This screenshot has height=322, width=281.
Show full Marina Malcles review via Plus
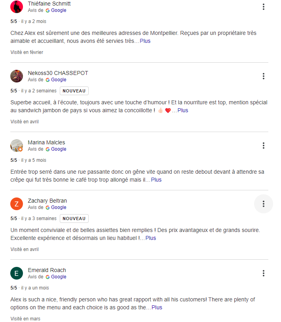pos(156,180)
